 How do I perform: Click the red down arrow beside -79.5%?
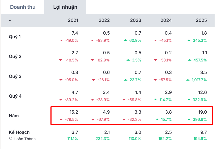point(61,119)
